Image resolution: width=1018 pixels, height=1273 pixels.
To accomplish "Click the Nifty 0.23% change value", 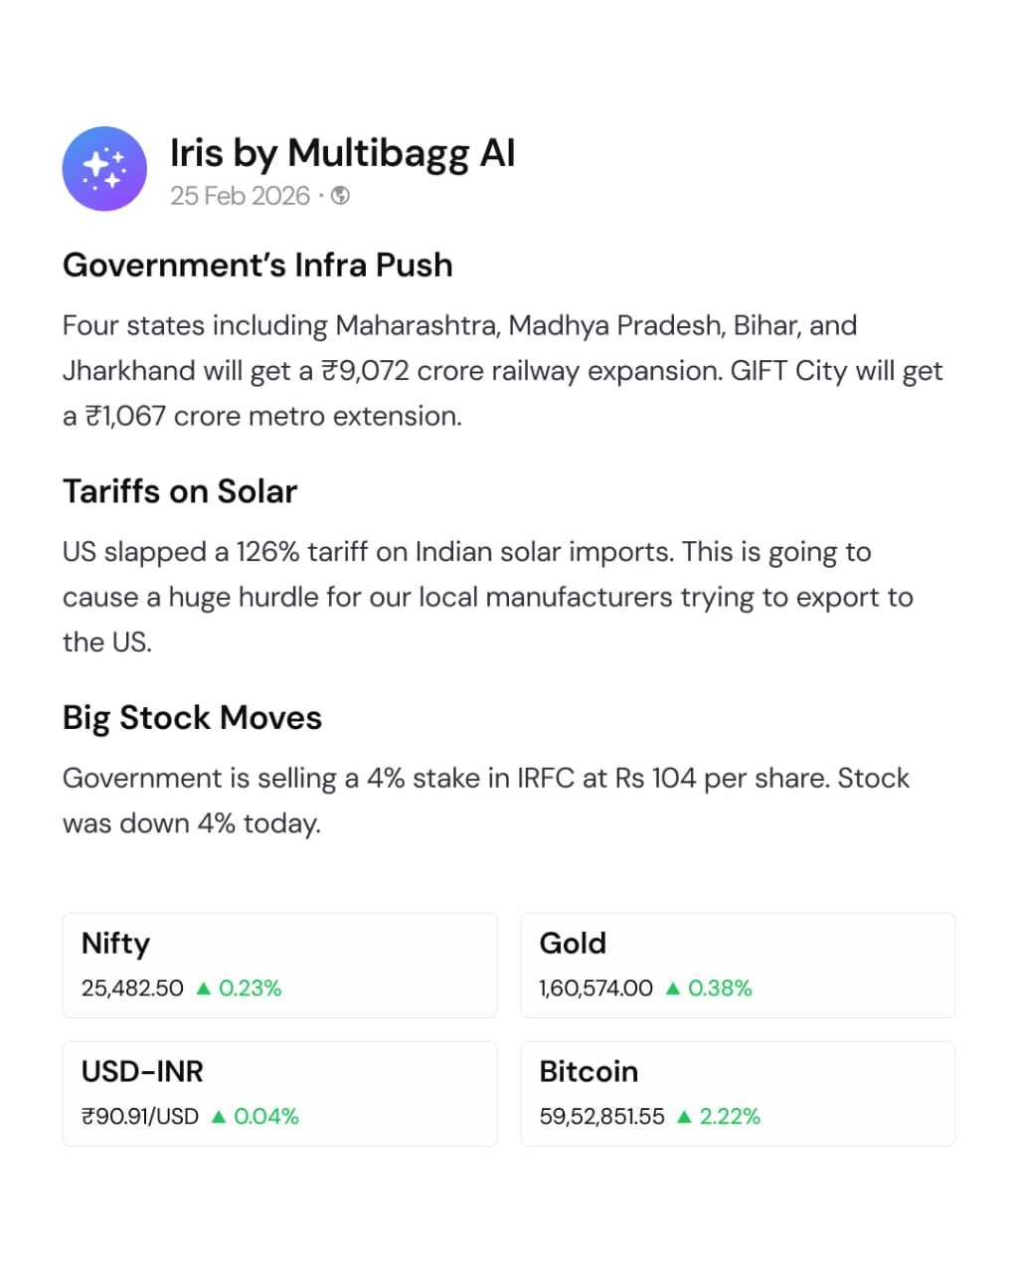I will point(251,989).
